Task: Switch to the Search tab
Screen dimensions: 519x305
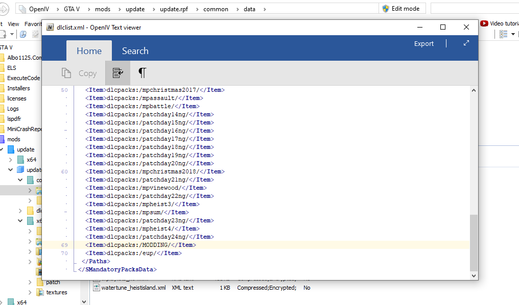Action: tap(135, 51)
